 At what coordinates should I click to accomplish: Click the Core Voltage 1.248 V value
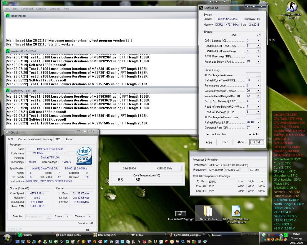[x=67, y=162]
